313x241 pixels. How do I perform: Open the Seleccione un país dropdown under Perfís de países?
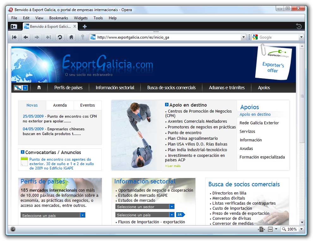tap(83, 215)
